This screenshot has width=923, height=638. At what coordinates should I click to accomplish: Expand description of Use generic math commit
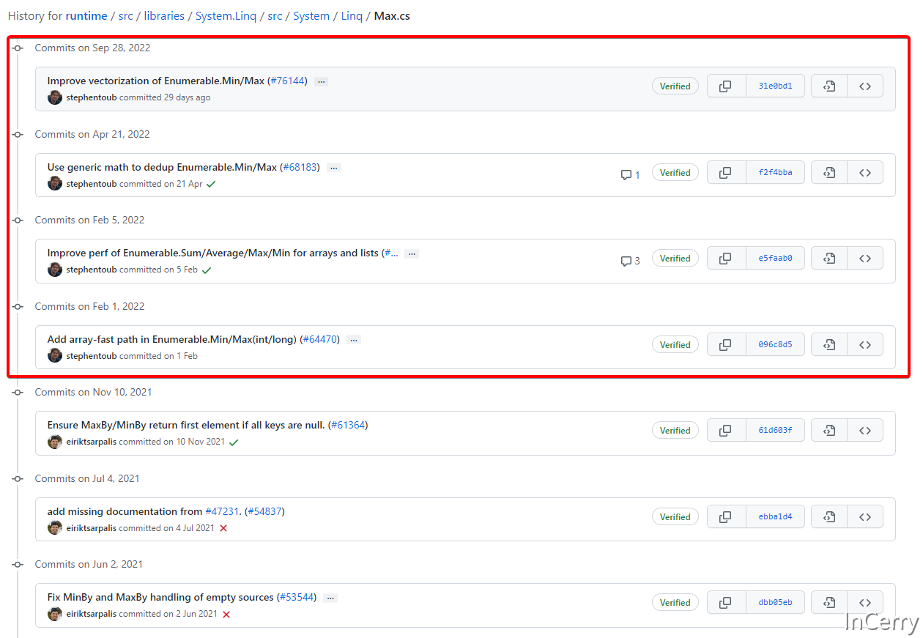pos(334,168)
